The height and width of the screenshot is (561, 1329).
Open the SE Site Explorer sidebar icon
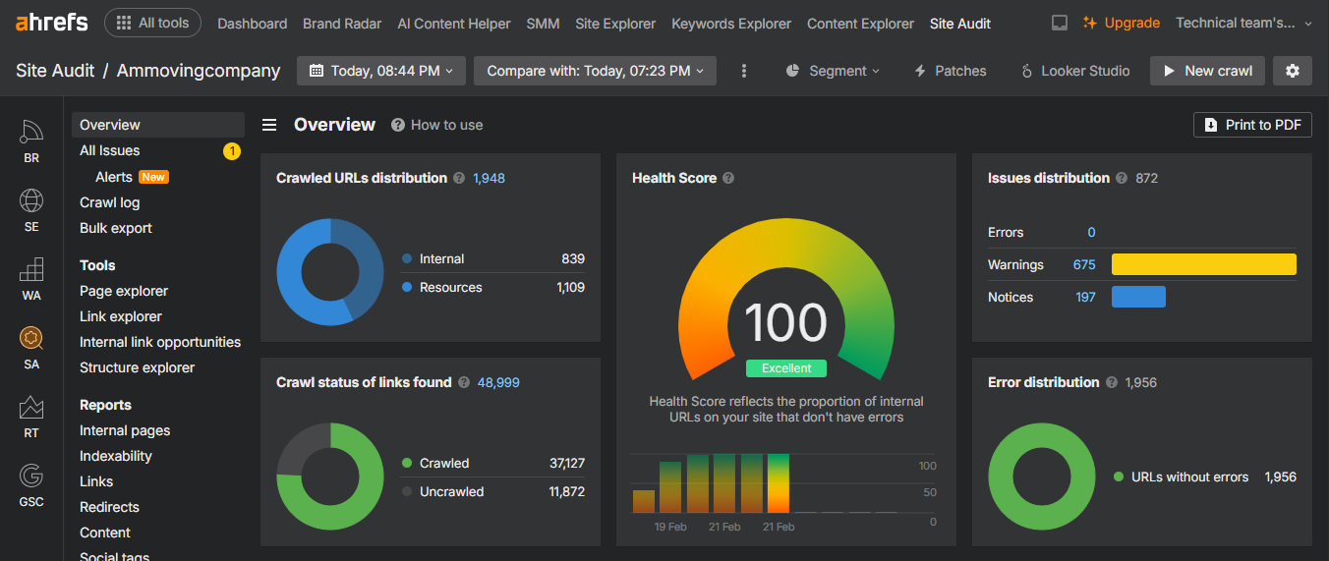coord(31,209)
